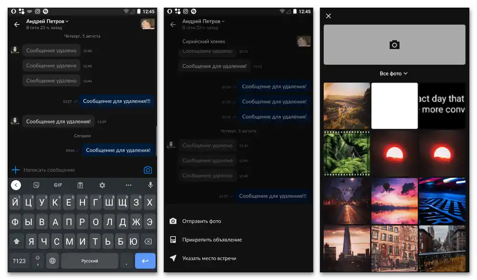Open camera from the gray capture tile
This screenshot has height=280, width=477.
point(394,44)
